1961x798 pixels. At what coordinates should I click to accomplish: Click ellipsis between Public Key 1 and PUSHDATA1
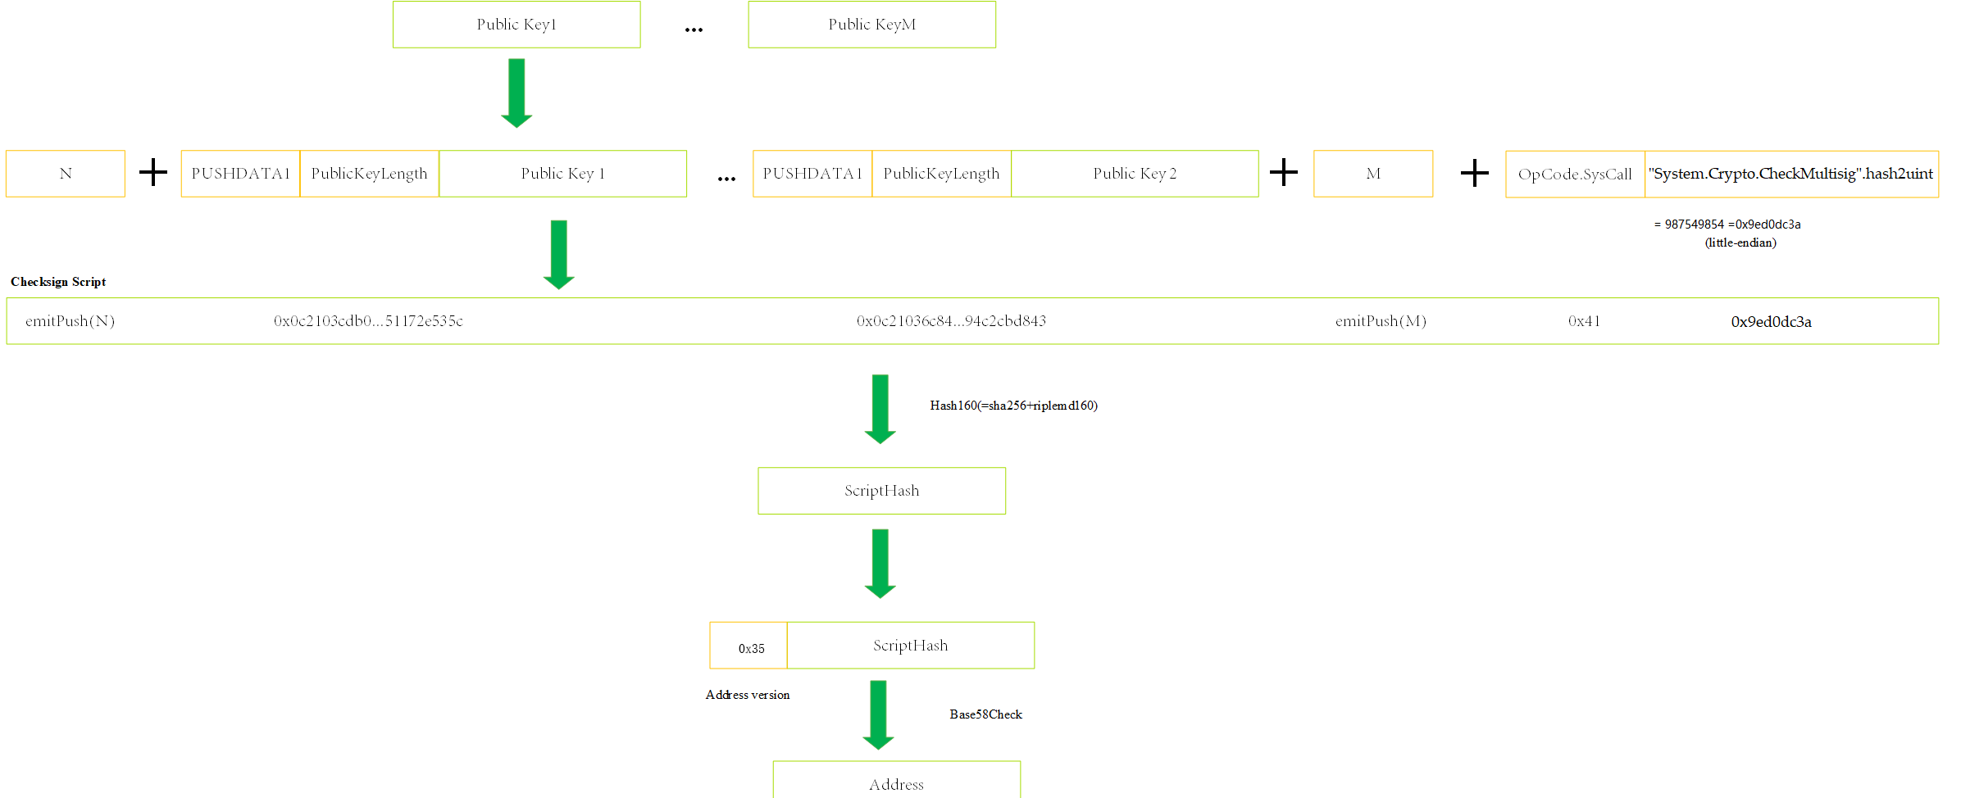[x=726, y=179]
